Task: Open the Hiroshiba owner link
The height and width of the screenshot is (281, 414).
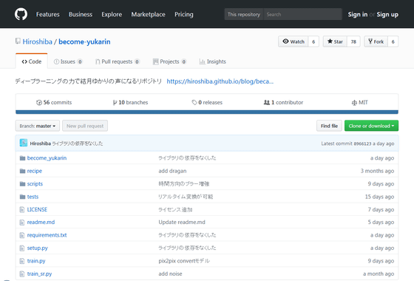Action: coord(37,41)
